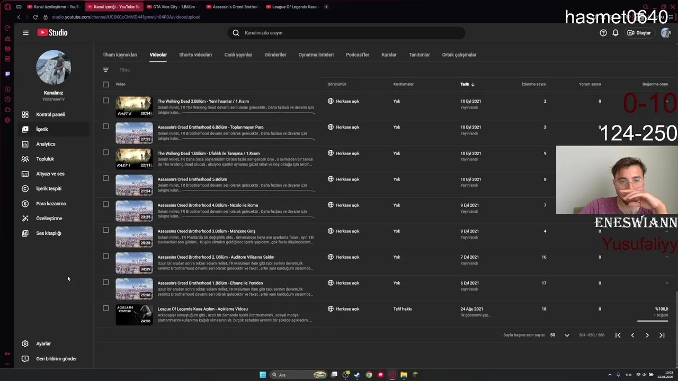Reload the page with browser refresh

click(35, 17)
